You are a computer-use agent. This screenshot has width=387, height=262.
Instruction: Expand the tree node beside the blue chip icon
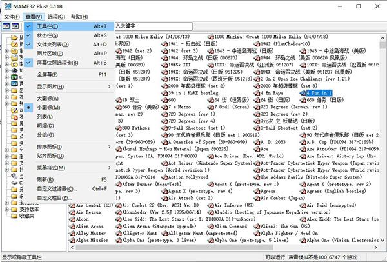tap(7, 84)
